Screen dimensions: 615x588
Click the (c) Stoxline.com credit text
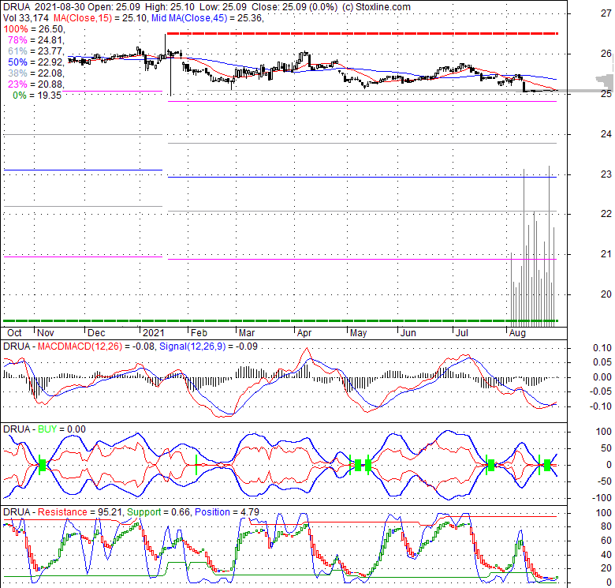[376, 7]
